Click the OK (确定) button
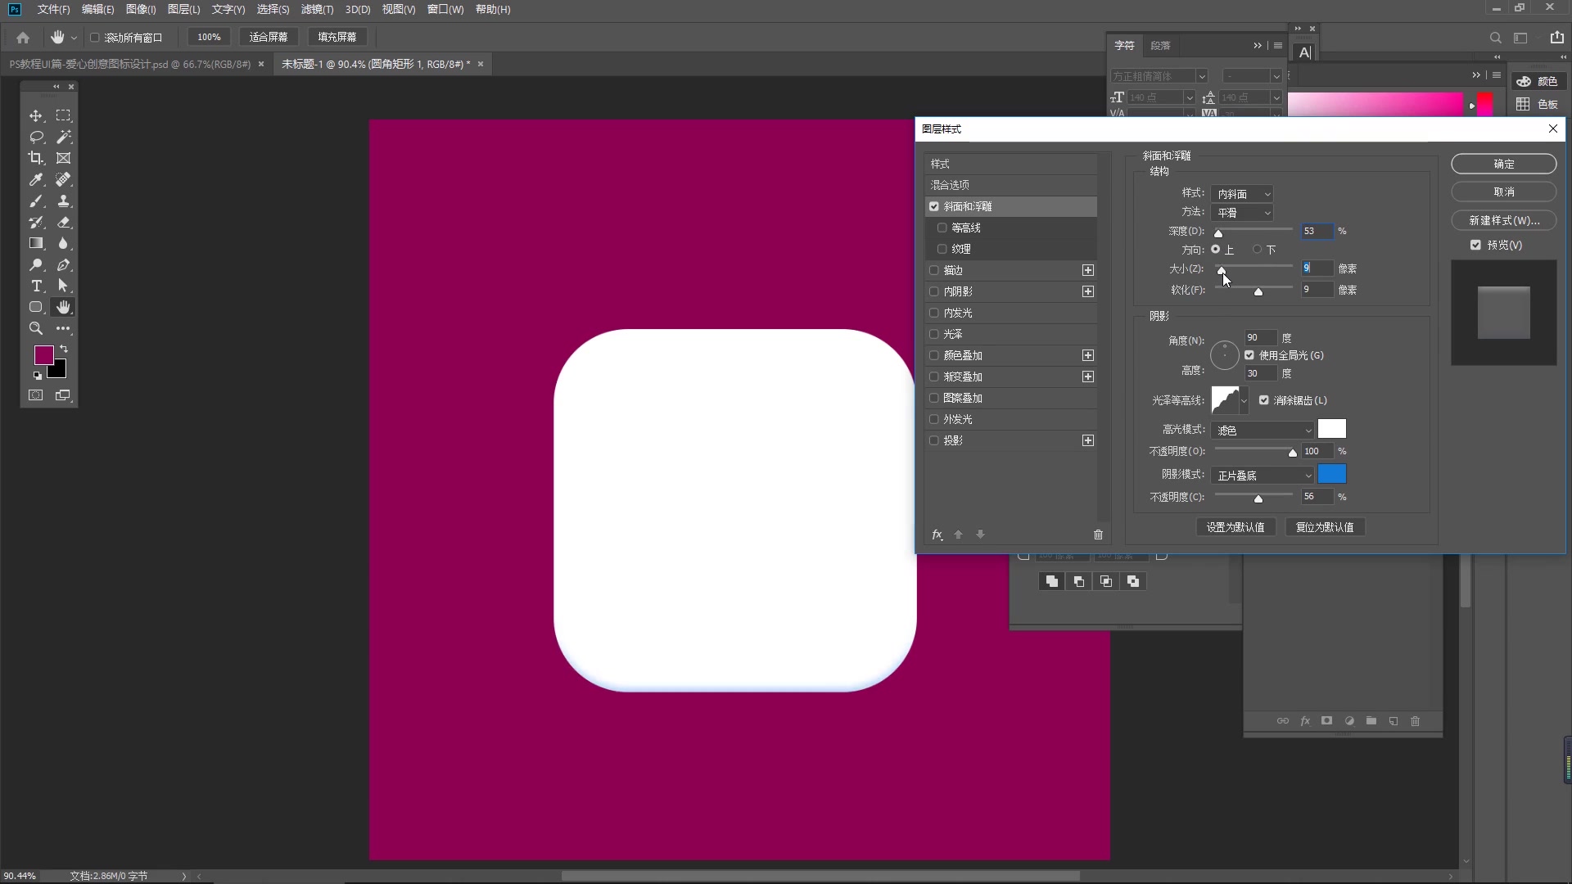Image resolution: width=1572 pixels, height=884 pixels. [1503, 164]
